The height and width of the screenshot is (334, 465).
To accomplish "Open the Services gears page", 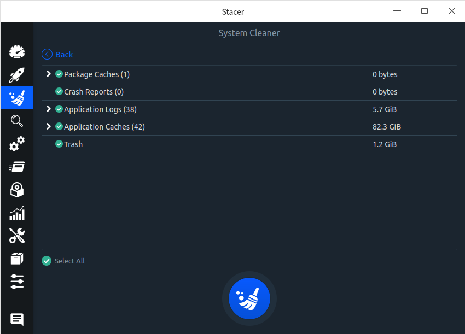I will tap(17, 144).
